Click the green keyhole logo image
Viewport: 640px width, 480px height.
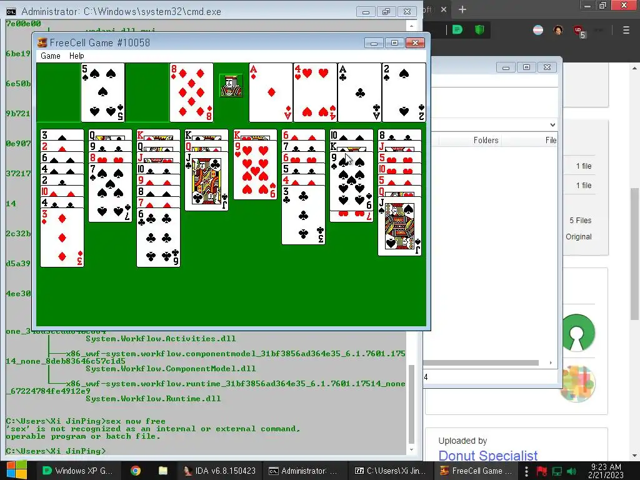pos(576,332)
